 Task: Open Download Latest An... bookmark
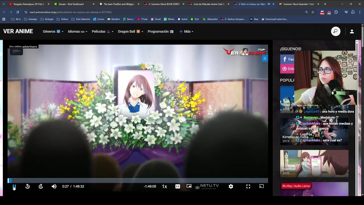coord(274,19)
